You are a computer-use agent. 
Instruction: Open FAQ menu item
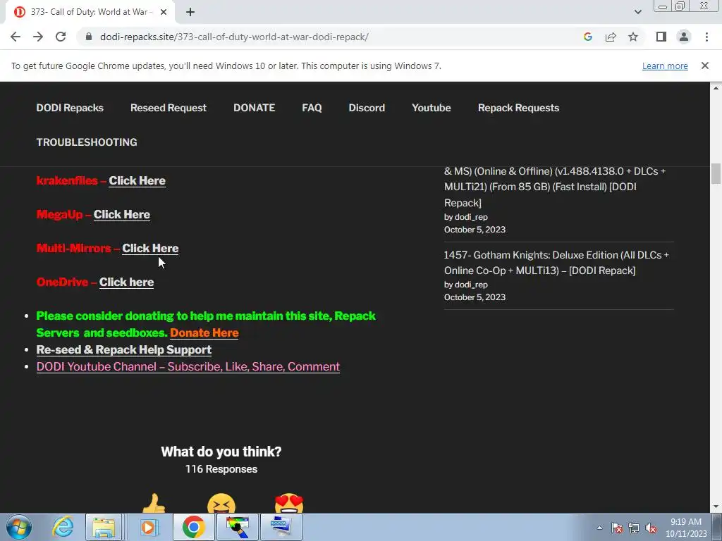pos(312,108)
